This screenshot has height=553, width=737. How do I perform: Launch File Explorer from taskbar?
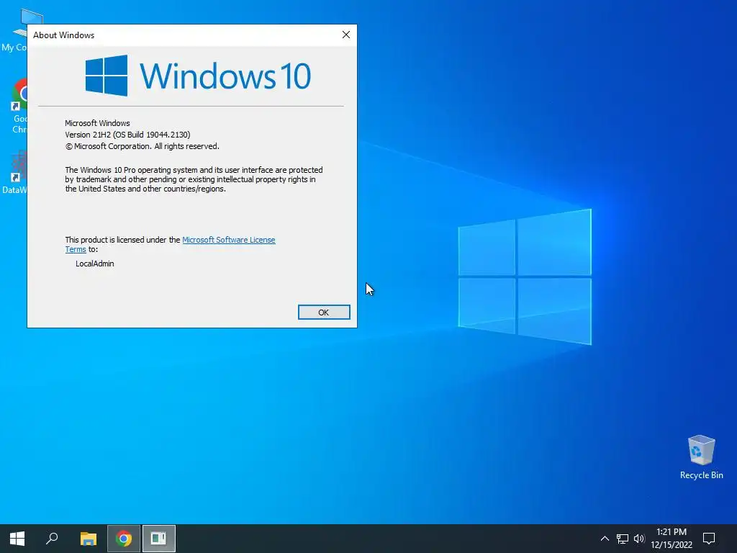tap(89, 539)
